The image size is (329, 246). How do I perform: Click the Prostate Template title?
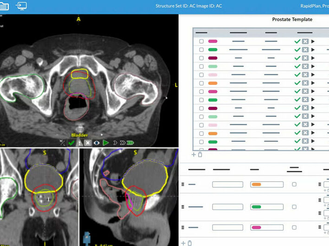point(291,19)
